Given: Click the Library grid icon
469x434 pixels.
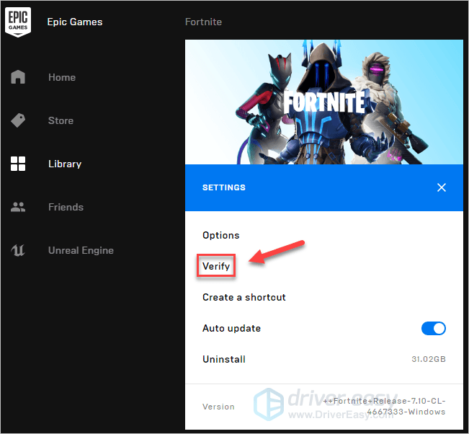Looking at the screenshot, I should pos(18,164).
